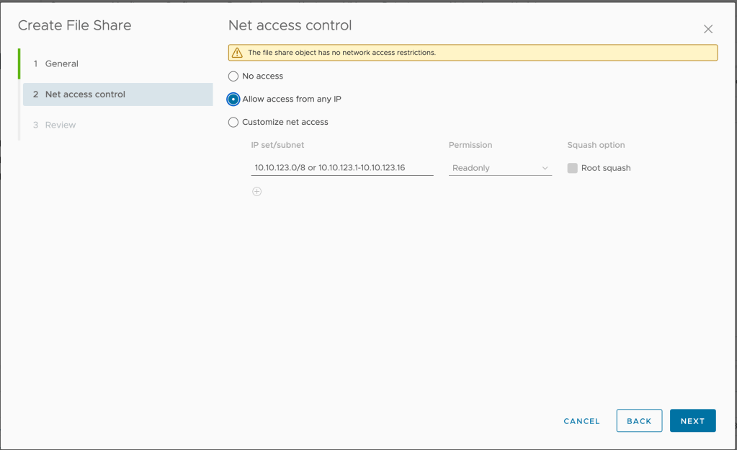Choose the Customize net access option

pos(233,123)
